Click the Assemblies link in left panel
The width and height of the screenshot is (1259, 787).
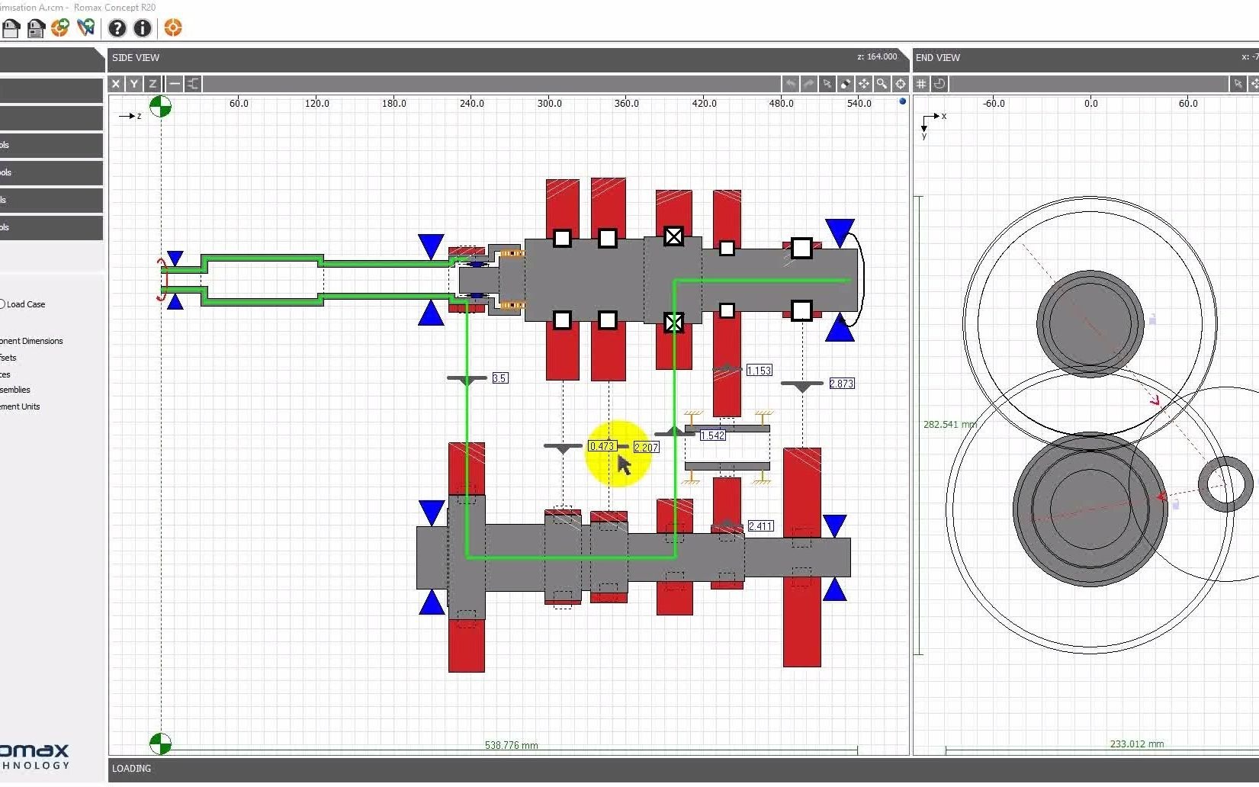[x=15, y=390]
